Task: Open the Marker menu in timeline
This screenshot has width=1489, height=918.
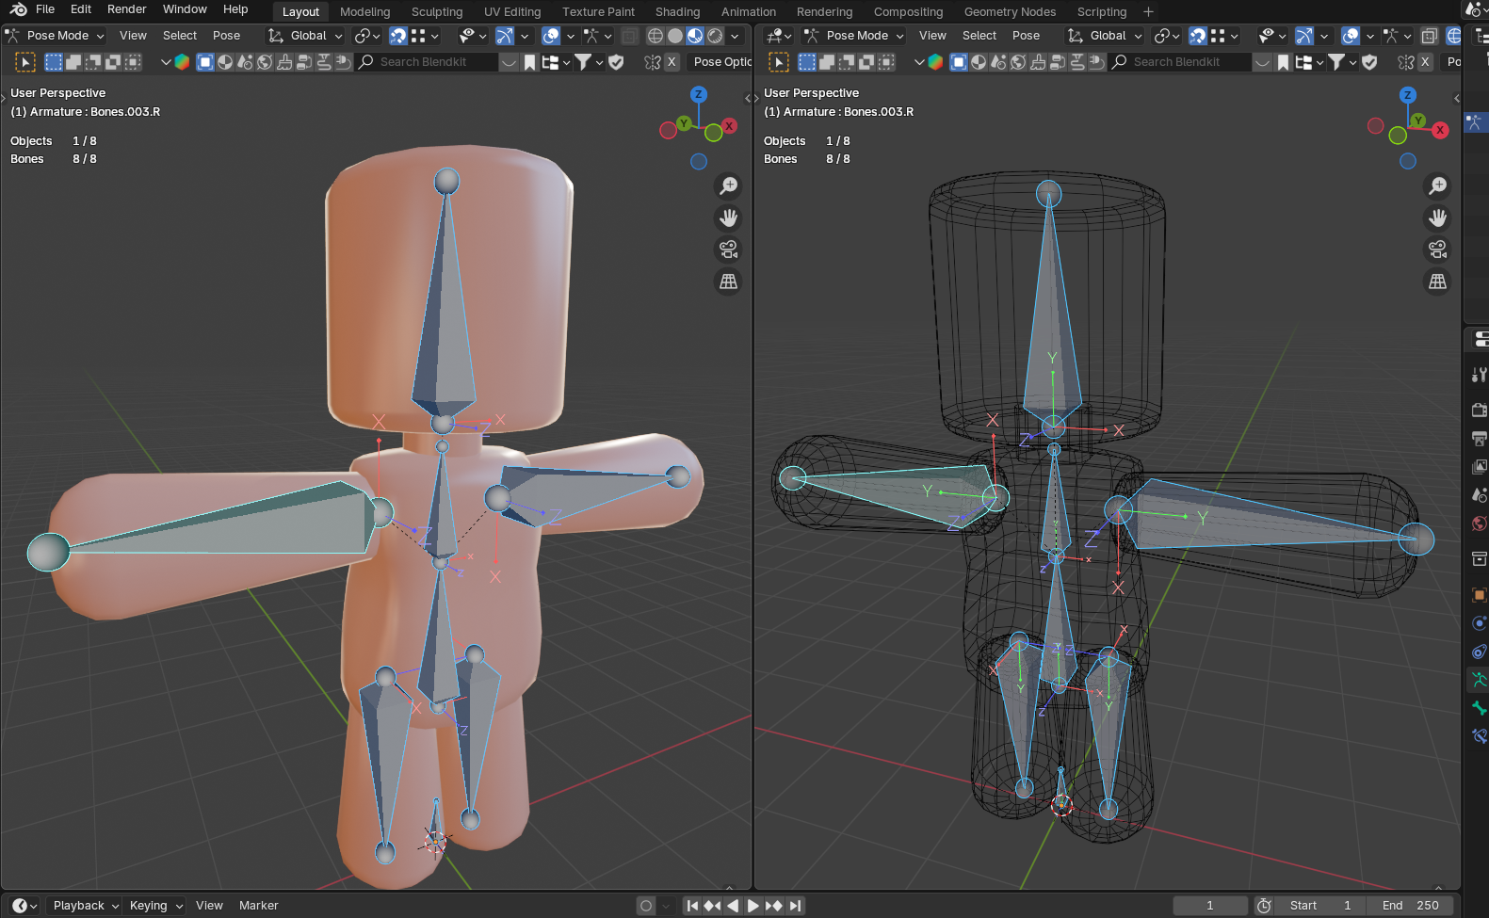Action: pyautogui.click(x=258, y=906)
